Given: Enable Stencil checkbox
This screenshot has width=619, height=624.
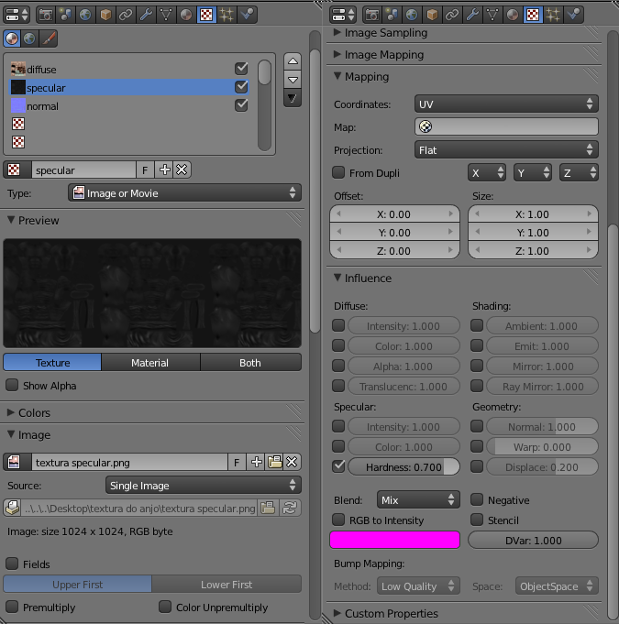Looking at the screenshot, I should tap(477, 520).
